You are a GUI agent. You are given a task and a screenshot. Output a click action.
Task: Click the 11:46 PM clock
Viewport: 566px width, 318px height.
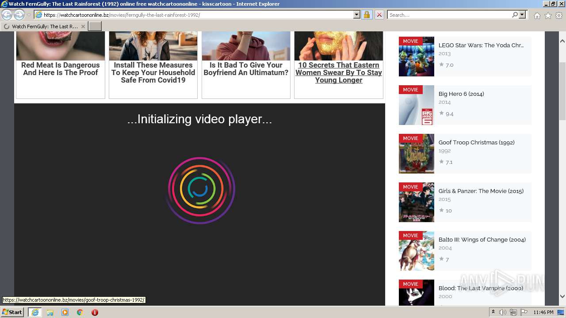tap(543, 312)
